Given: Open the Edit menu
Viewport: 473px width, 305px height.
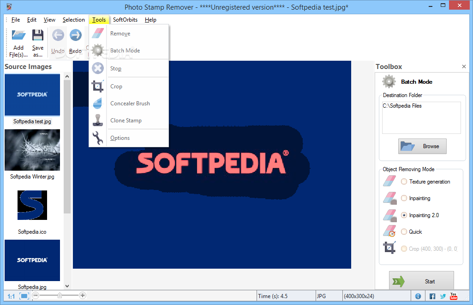Looking at the screenshot, I should pos(32,20).
